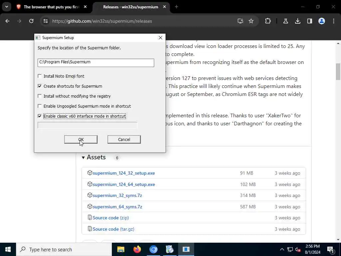Open the Supermium Setup taskbar icon
The height and width of the screenshot is (256, 341).
point(186,249)
